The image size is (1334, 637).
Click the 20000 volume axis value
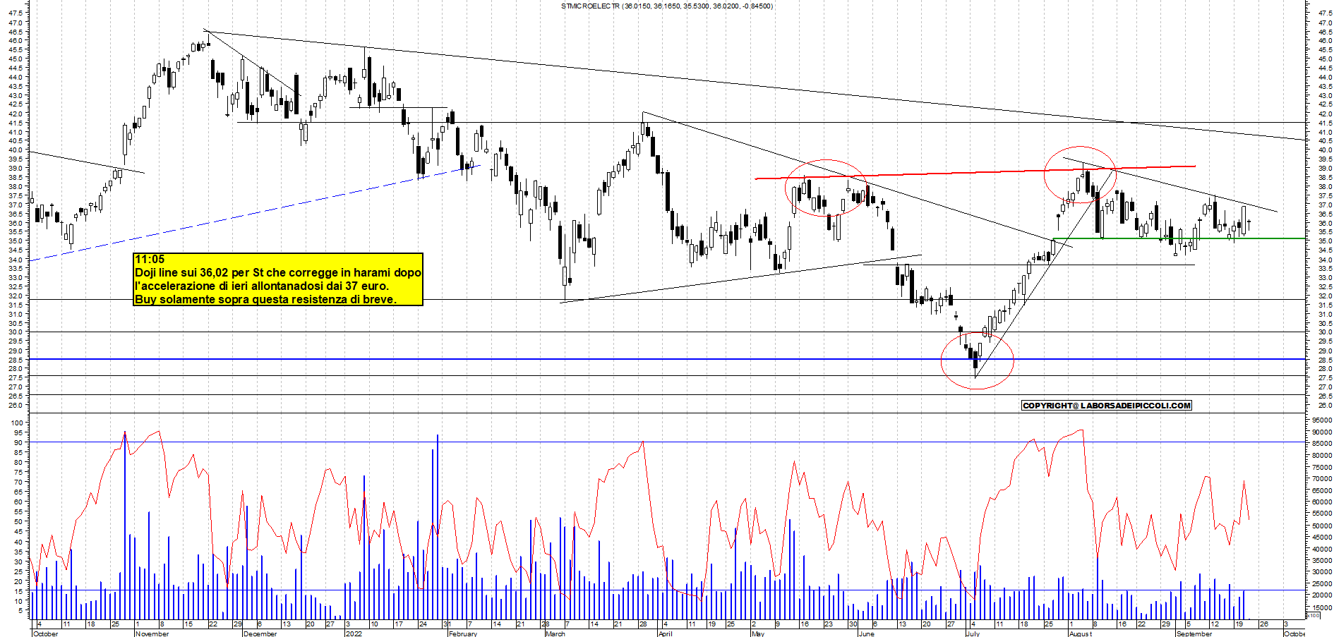1322,595
